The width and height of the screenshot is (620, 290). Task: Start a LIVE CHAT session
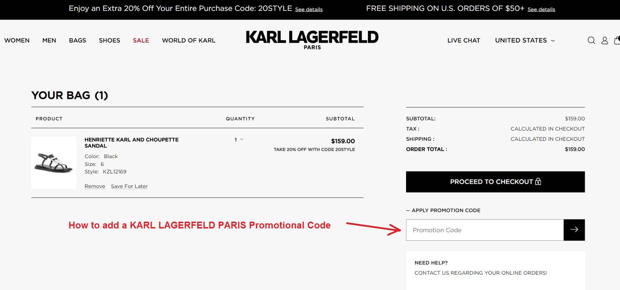click(x=464, y=40)
